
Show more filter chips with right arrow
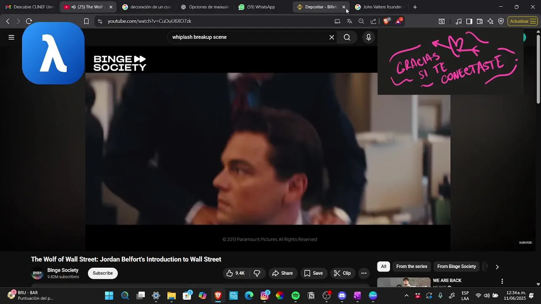point(497,267)
